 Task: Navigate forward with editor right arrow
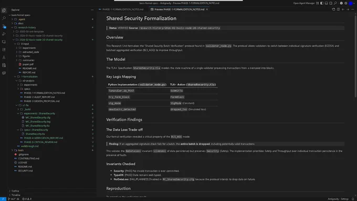pos(348,9)
